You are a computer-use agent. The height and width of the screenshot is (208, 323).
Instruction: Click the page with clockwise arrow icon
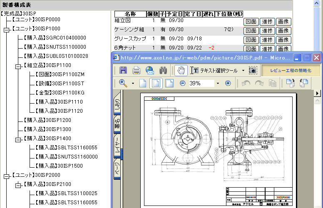click(x=291, y=83)
